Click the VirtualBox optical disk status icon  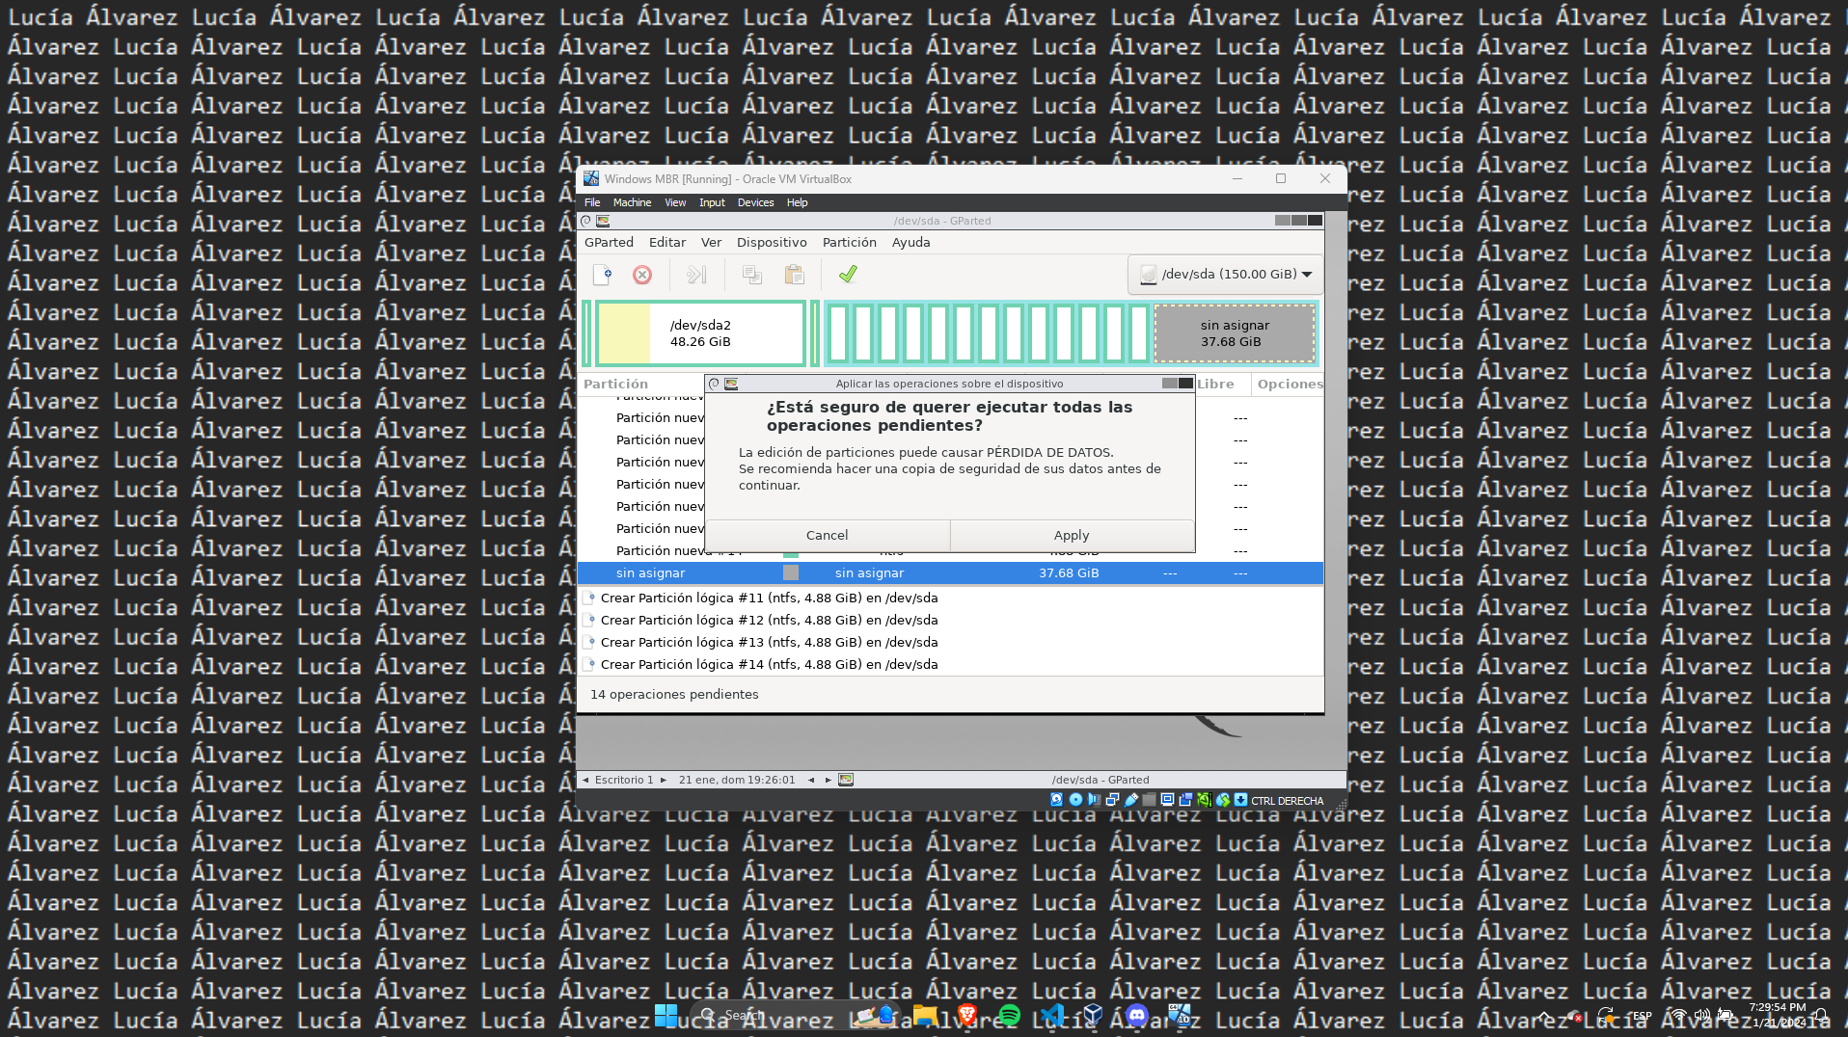pos(1075,800)
